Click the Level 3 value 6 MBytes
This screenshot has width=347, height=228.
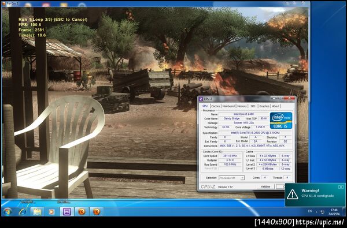[x=268, y=169]
